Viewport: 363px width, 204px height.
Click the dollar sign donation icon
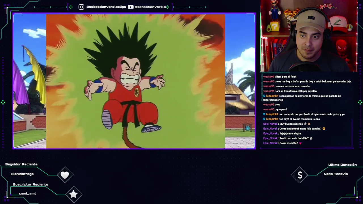tap(300, 175)
